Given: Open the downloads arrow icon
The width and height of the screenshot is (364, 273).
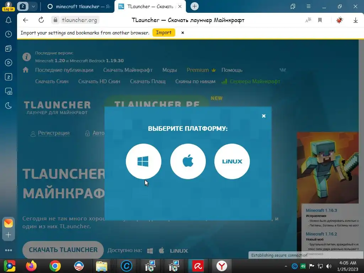Looking at the screenshot, I should click(x=355, y=20).
